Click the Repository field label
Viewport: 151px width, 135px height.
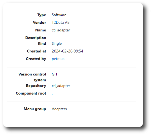(36, 86)
